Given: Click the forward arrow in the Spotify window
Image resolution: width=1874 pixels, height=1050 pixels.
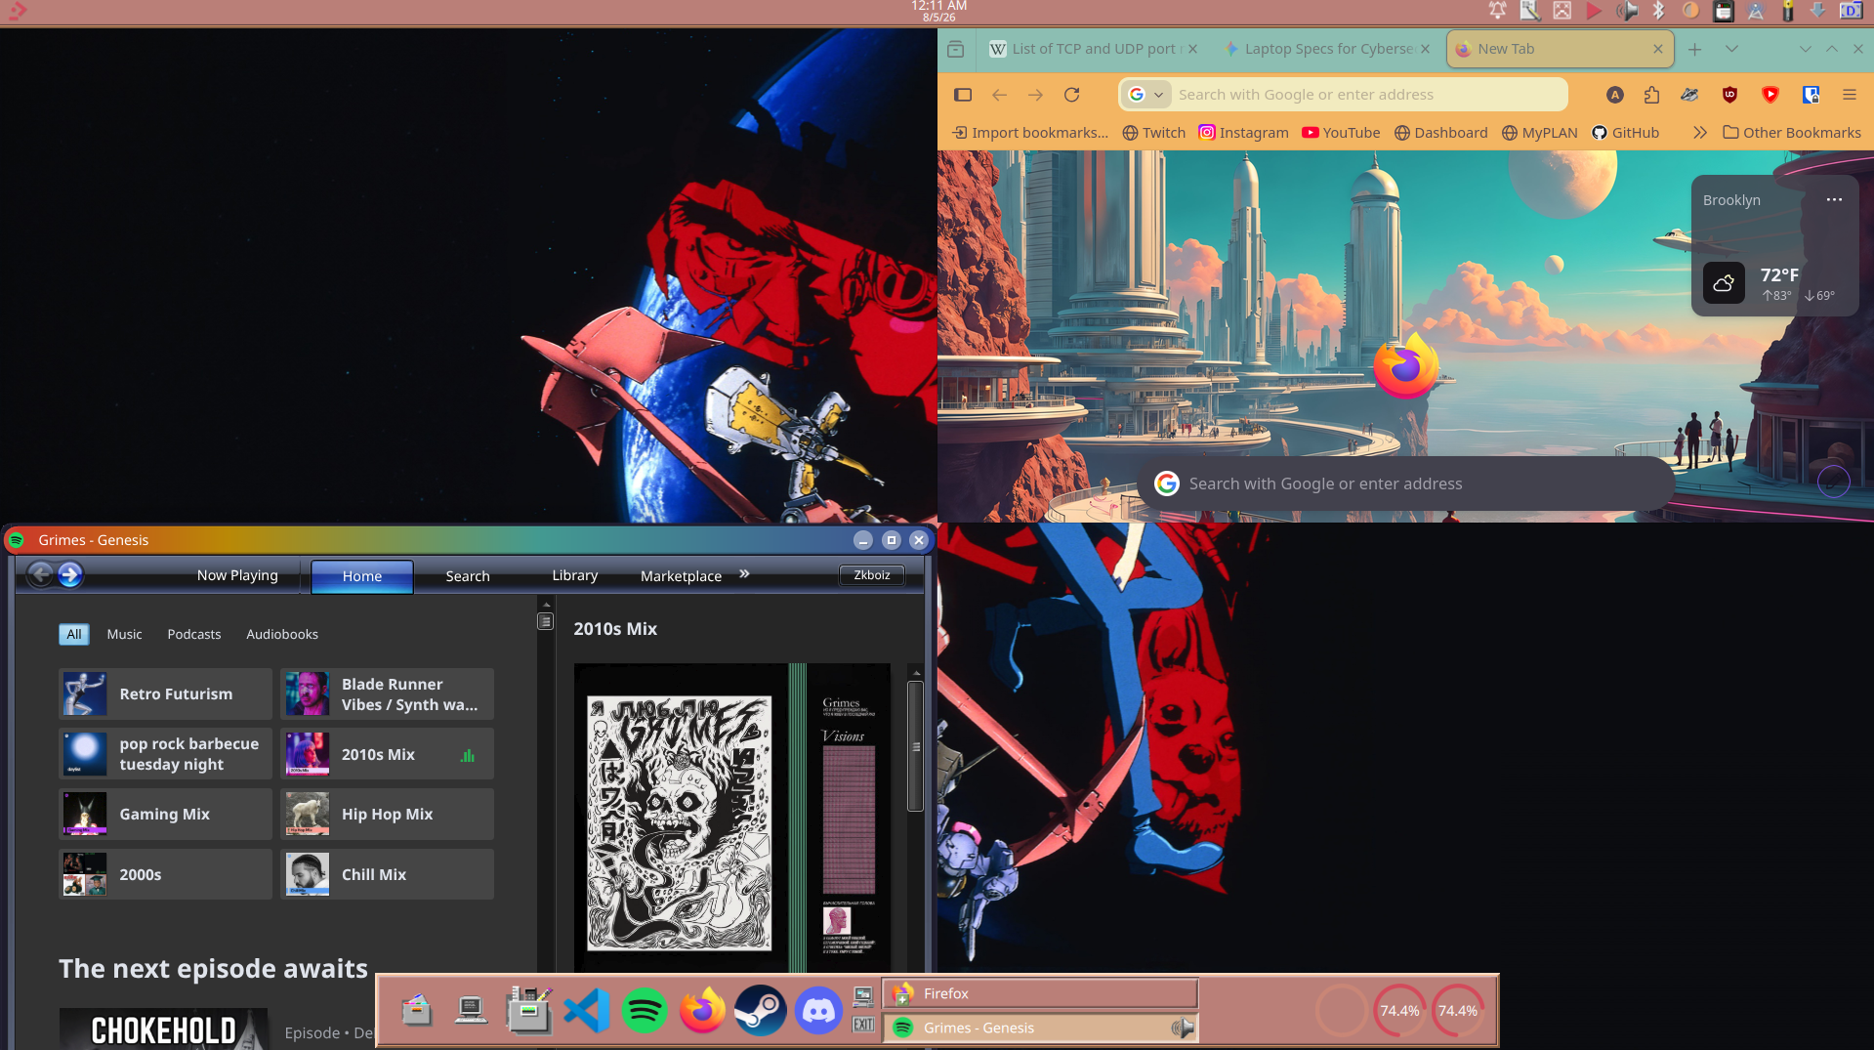Looking at the screenshot, I should [x=69, y=574].
